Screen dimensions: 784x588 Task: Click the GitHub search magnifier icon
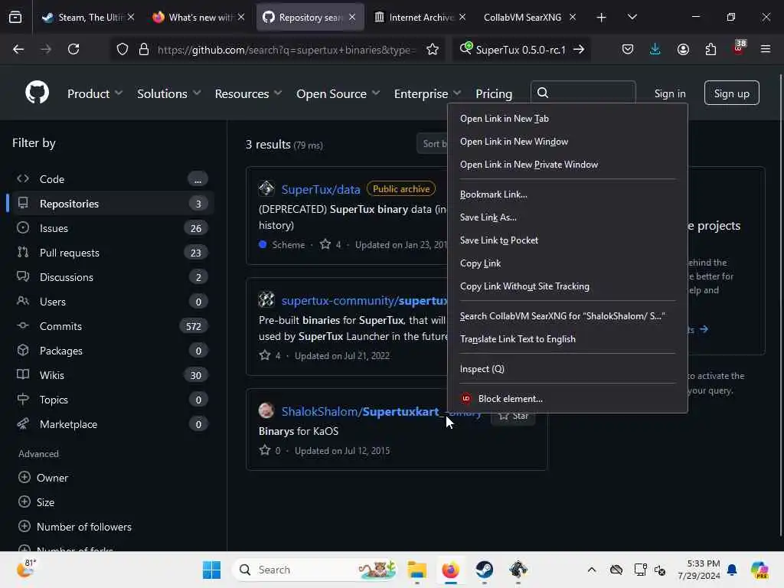click(543, 93)
